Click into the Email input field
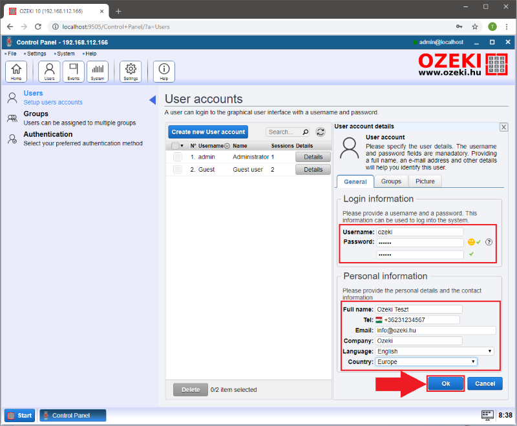This screenshot has height=426, width=517. point(435,330)
